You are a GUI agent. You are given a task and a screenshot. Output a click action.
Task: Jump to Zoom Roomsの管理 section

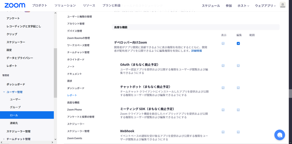coord(78,38)
